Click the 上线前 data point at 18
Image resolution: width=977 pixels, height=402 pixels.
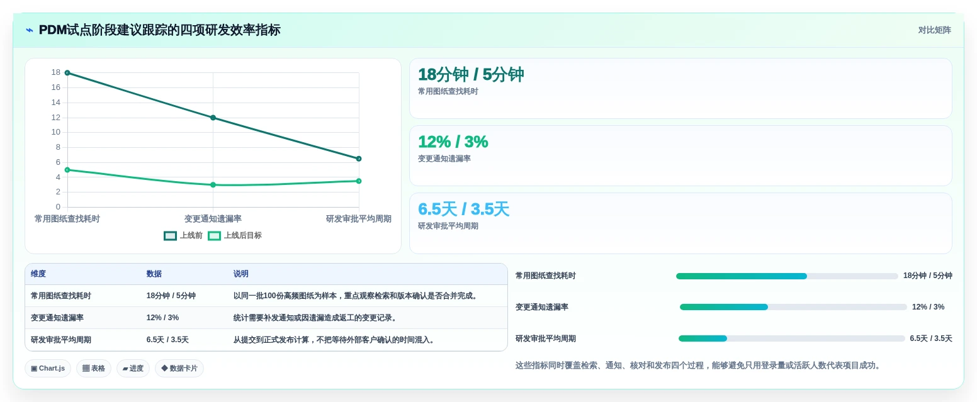[67, 73]
